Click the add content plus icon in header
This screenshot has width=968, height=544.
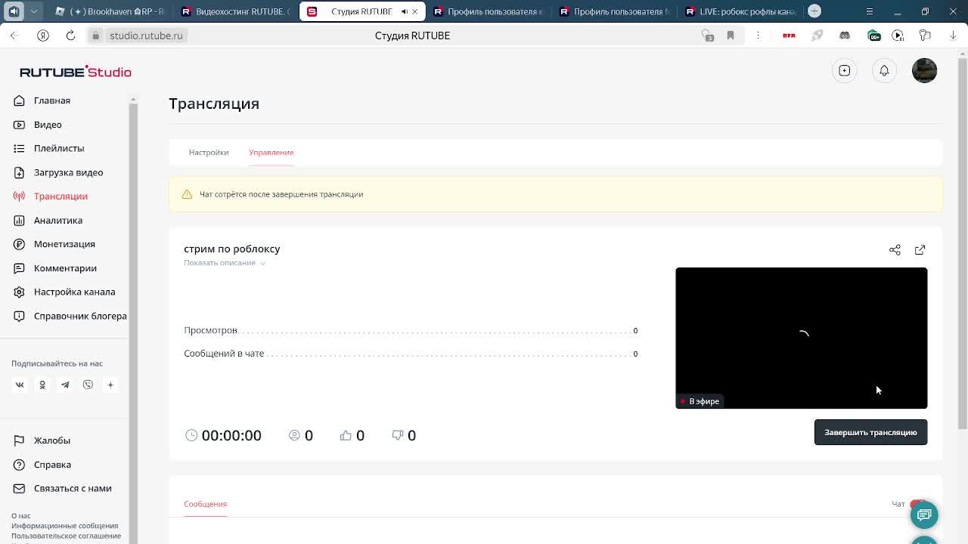click(x=845, y=70)
